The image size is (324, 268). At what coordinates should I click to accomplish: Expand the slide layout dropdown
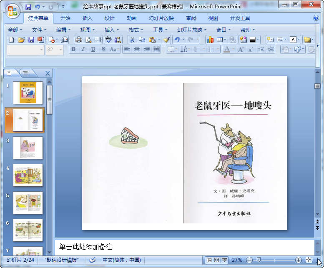pyautogui.click(x=285, y=40)
